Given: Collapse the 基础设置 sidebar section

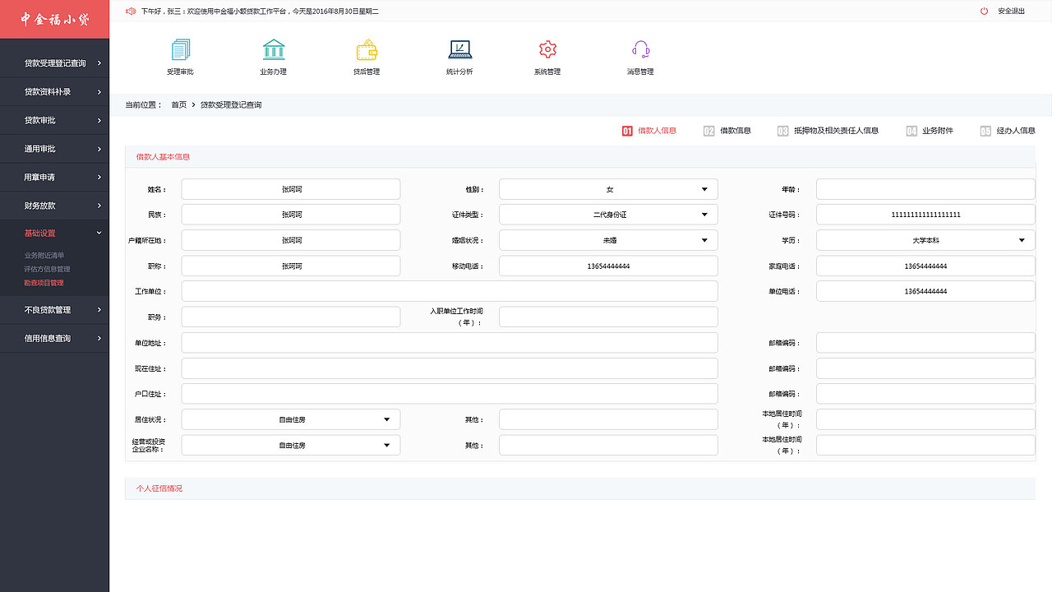Looking at the screenshot, I should pyautogui.click(x=54, y=234).
